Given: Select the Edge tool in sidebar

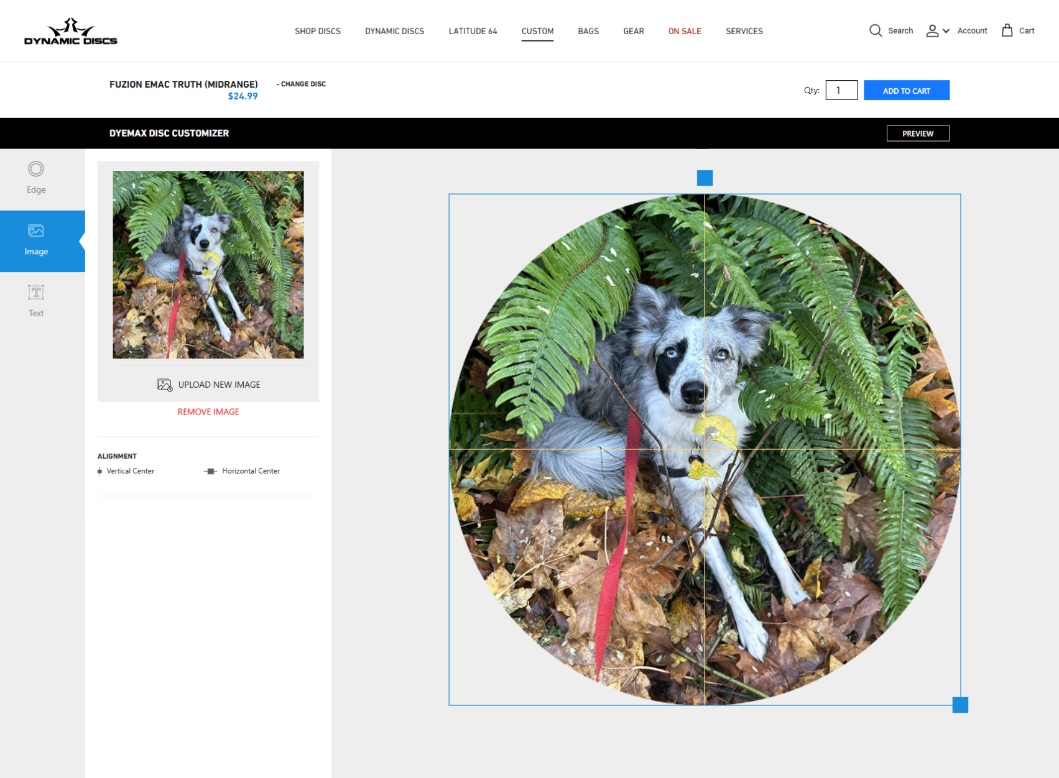Looking at the screenshot, I should click(36, 178).
